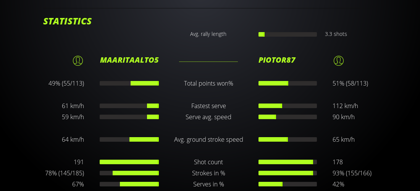Open the PIOTOR87 player name link
Screen dimensions: 420x191
tap(277, 60)
